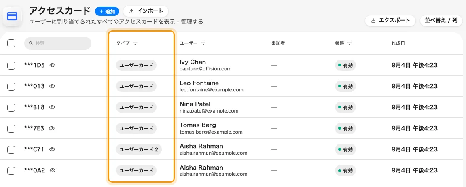Click the 来訪者 column header
Screen dimensions: 466x187
[x=278, y=43]
